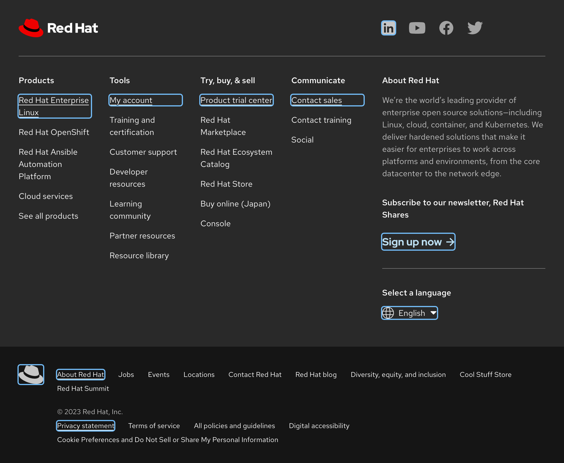This screenshot has height=463, width=564.
Task: Click Sign up now for the newsletter
Action: coord(418,242)
